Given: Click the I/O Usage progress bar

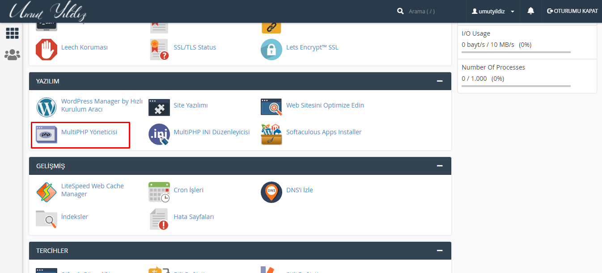Looking at the screenshot, I should (x=516, y=52).
